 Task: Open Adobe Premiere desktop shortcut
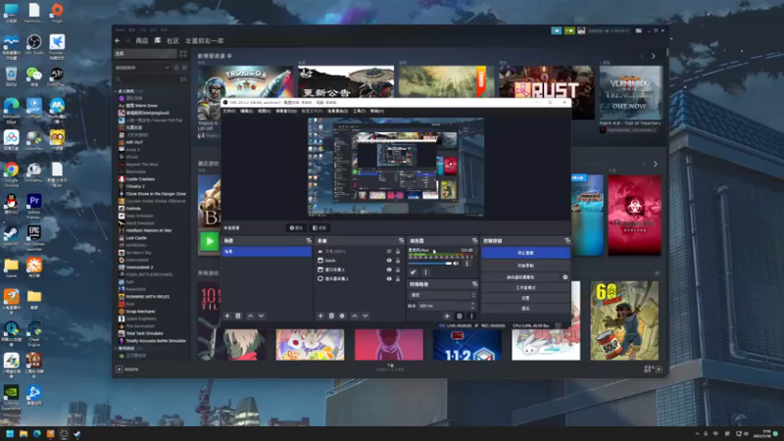(x=34, y=206)
